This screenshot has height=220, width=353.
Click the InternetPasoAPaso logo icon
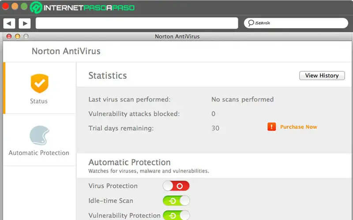point(36,7)
